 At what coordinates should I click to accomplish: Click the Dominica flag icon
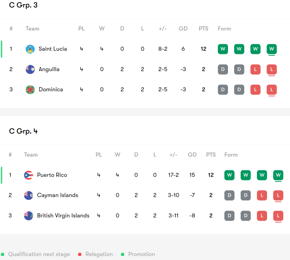(x=30, y=89)
